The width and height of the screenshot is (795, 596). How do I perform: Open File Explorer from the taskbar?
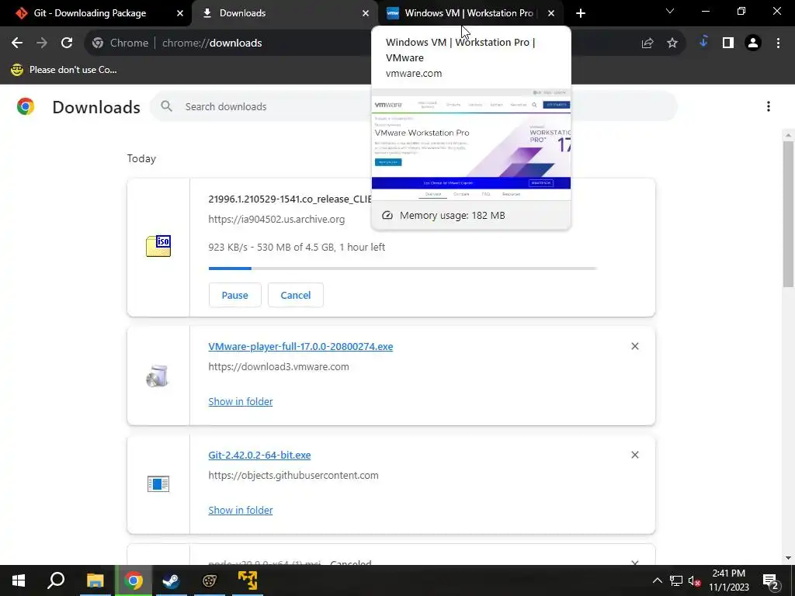[x=95, y=580]
